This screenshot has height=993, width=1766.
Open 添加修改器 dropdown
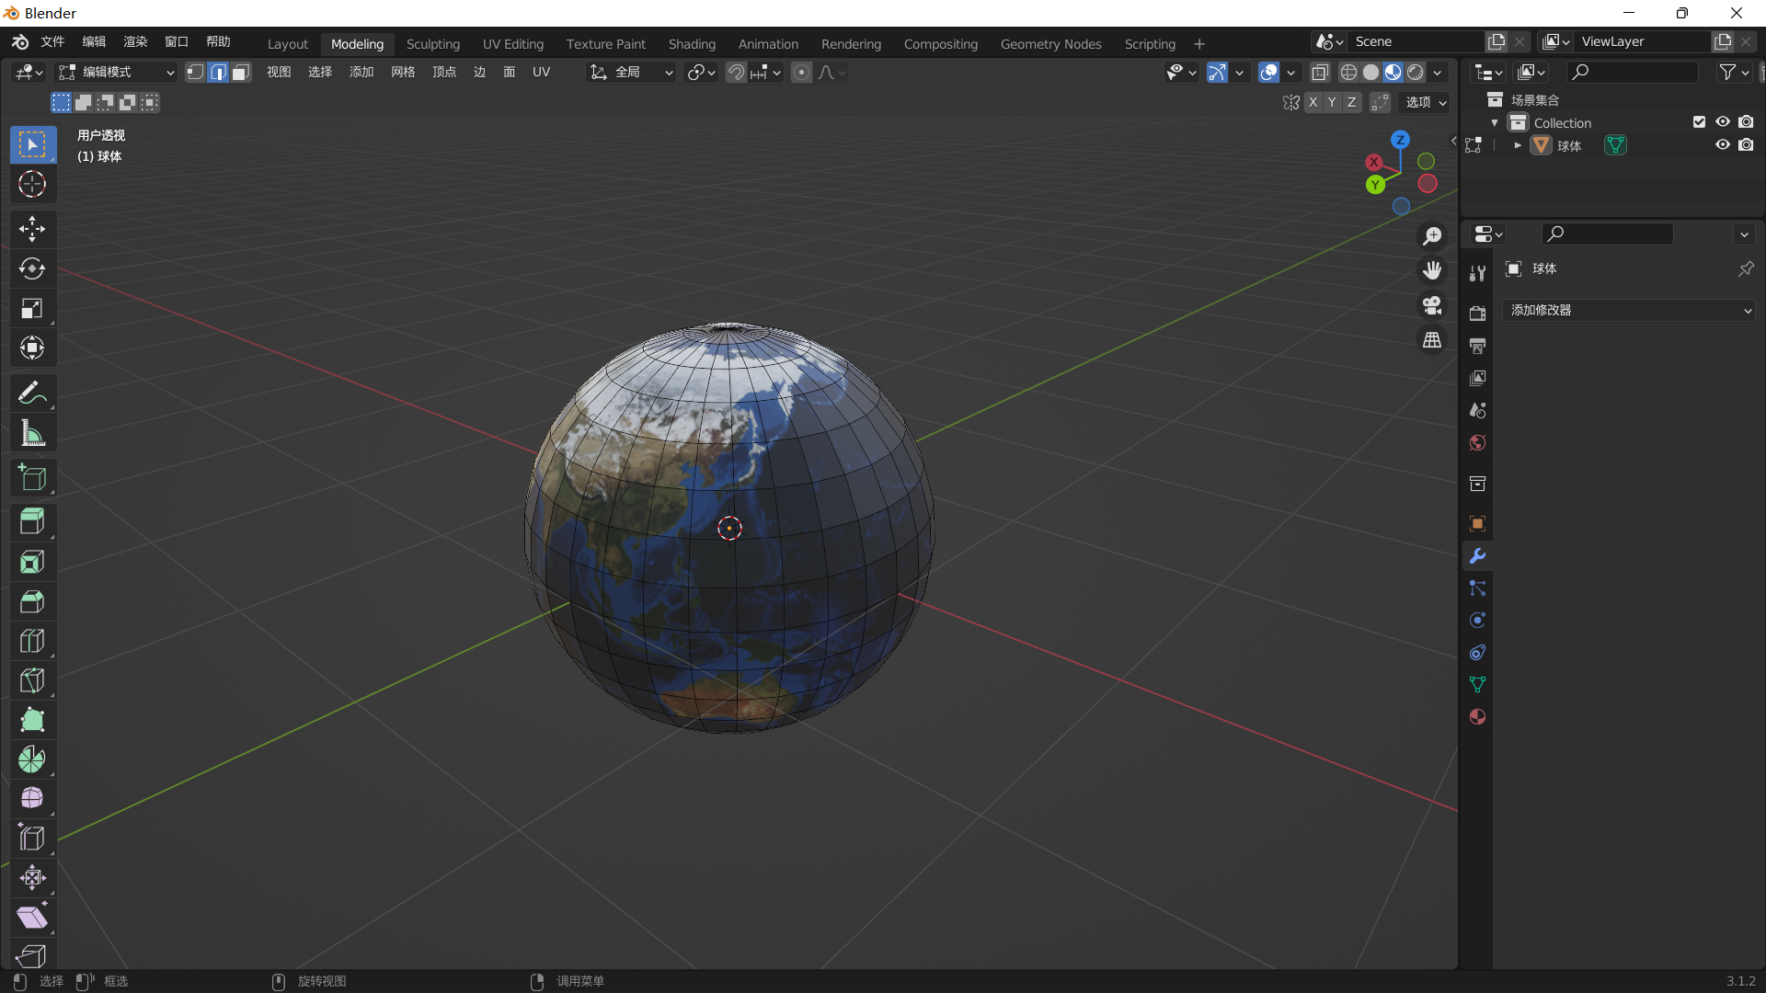coord(1629,311)
